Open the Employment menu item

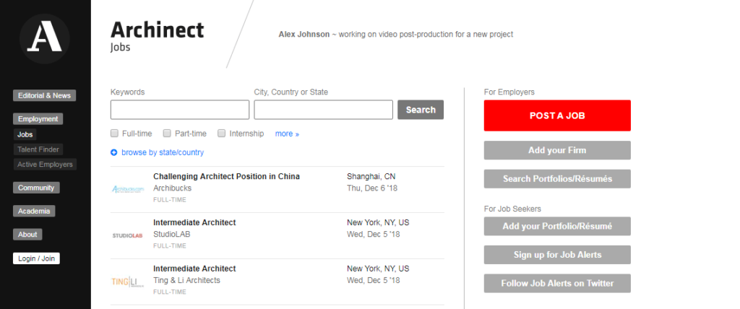pyautogui.click(x=38, y=119)
